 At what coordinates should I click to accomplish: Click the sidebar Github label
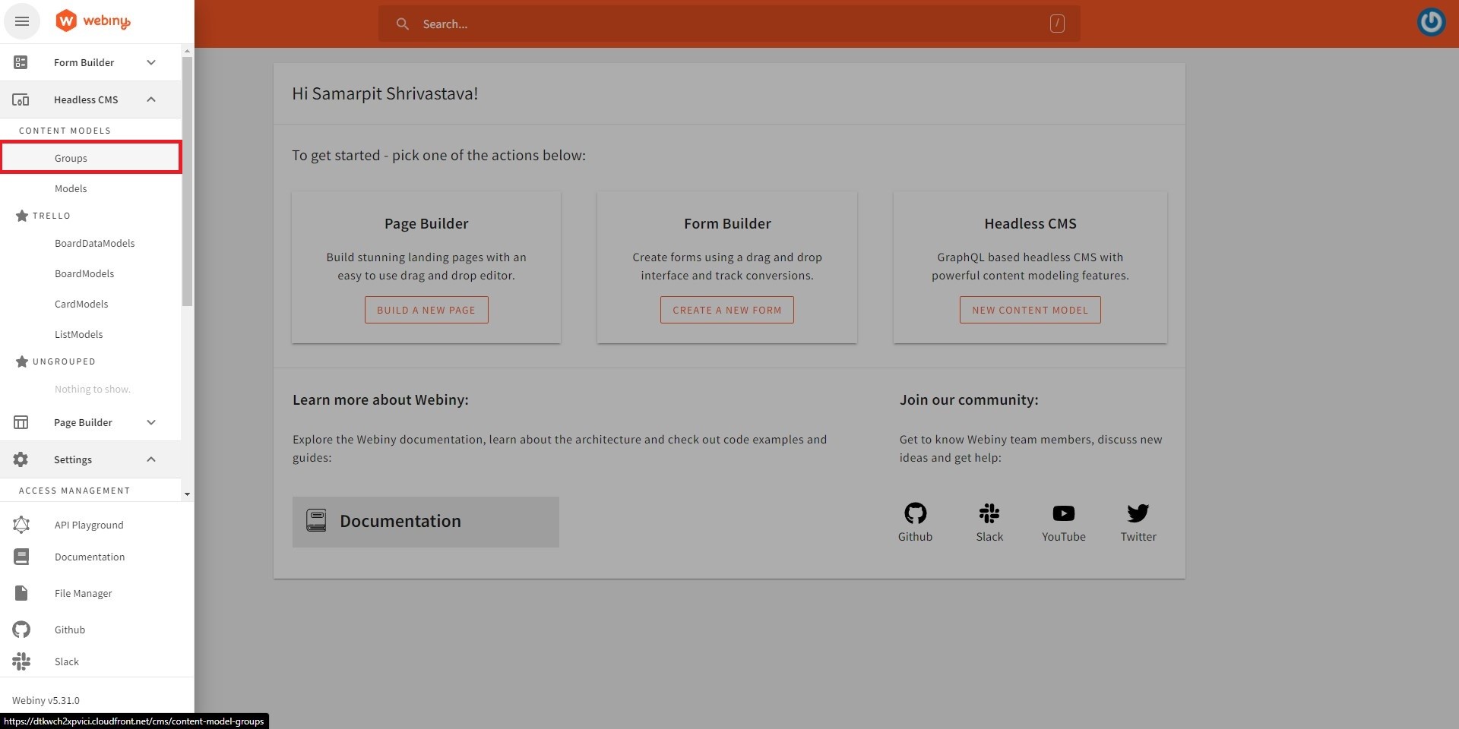[x=70, y=630]
